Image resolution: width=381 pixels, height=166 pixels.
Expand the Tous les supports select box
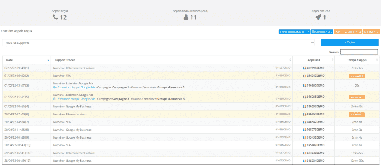pyautogui.click(x=159, y=43)
